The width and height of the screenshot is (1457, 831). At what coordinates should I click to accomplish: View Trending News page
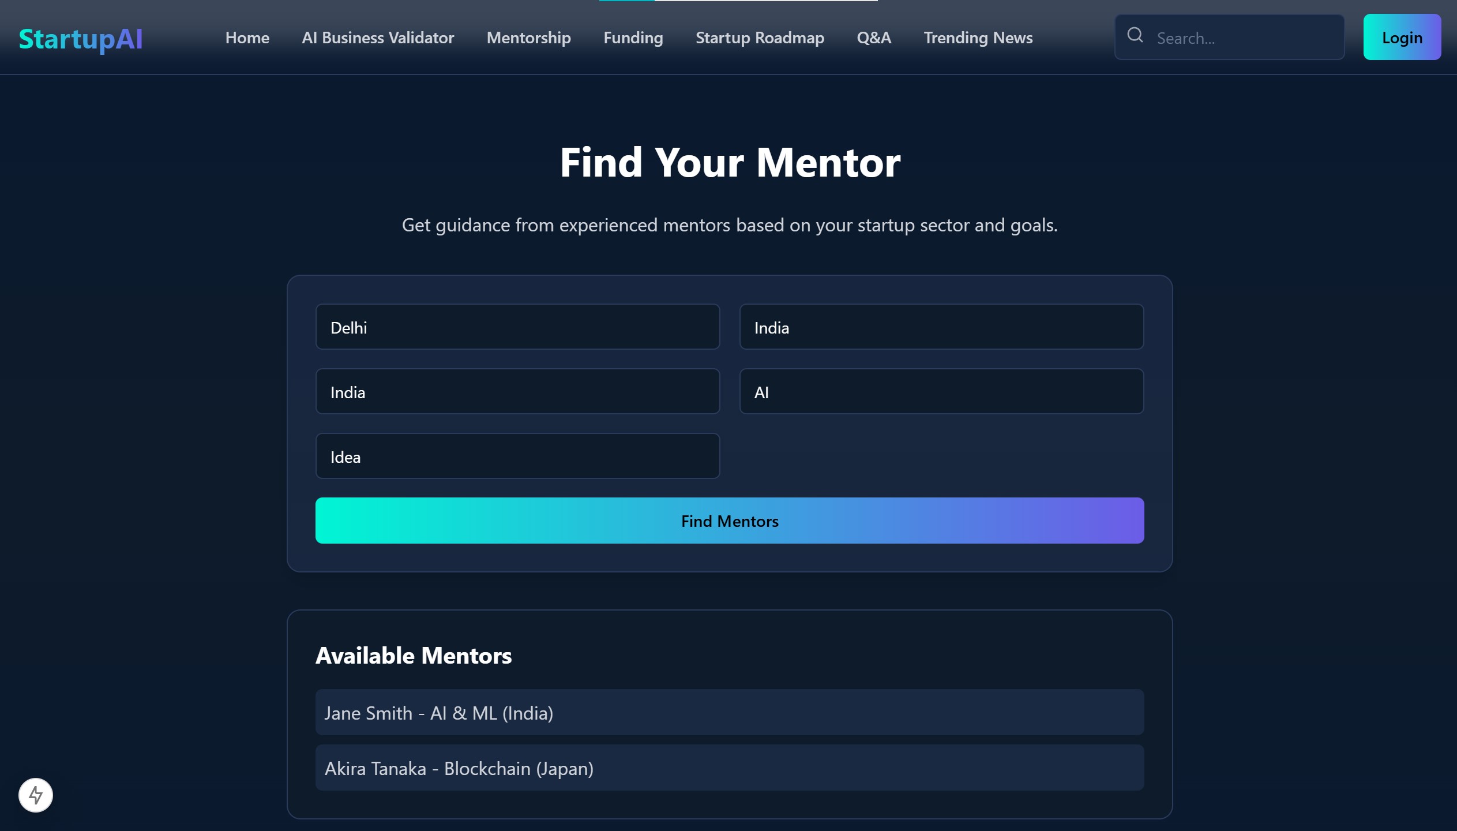(978, 38)
